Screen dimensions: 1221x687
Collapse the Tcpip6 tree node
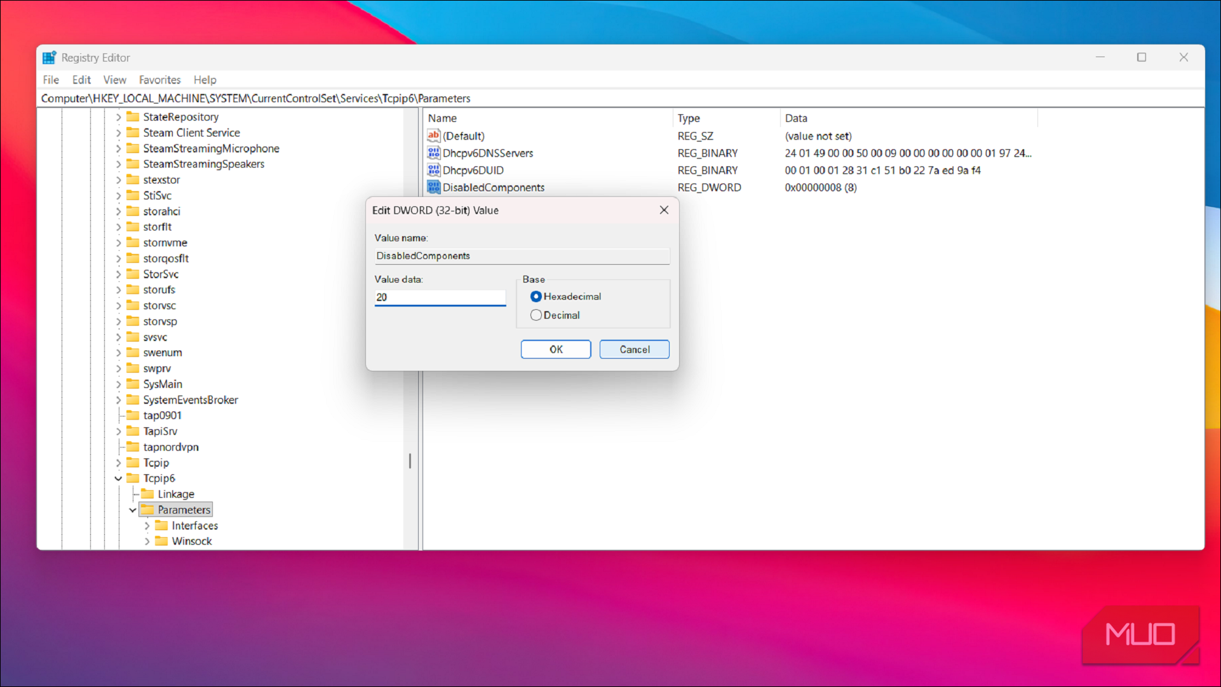[118, 478]
